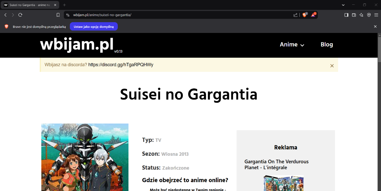The width and height of the screenshot is (381, 191).
Task: Click 'Gdzie obejrzeć to anime online?' heading
Action: (x=185, y=180)
